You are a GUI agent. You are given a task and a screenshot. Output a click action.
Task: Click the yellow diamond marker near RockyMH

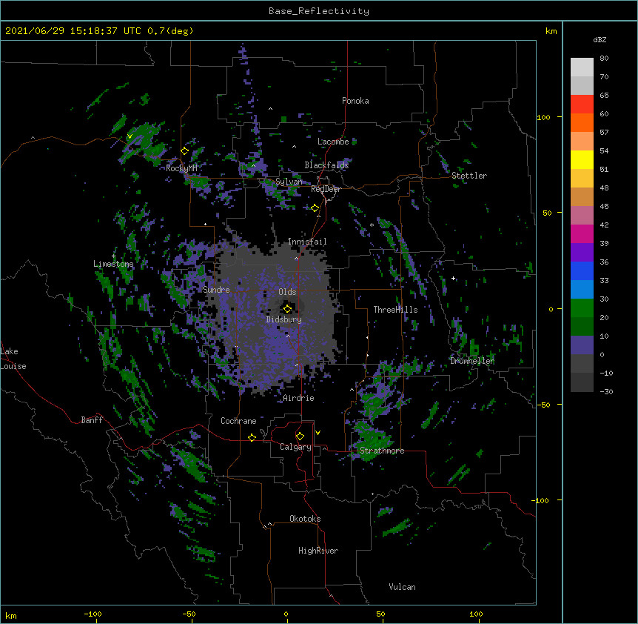tap(185, 151)
